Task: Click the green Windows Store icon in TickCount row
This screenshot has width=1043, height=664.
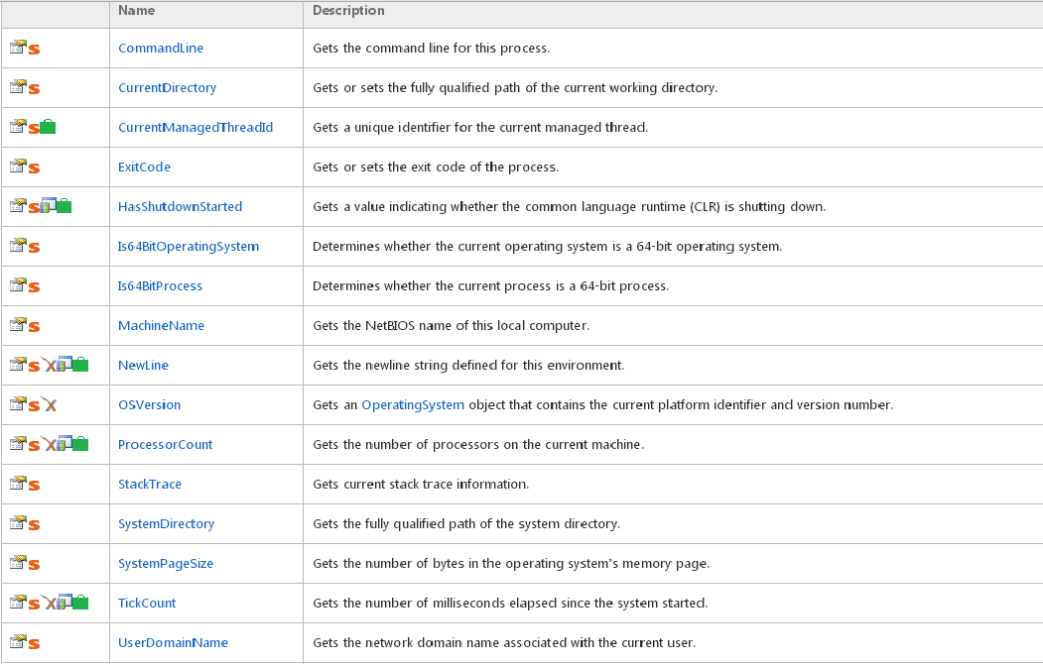Action: [80, 603]
